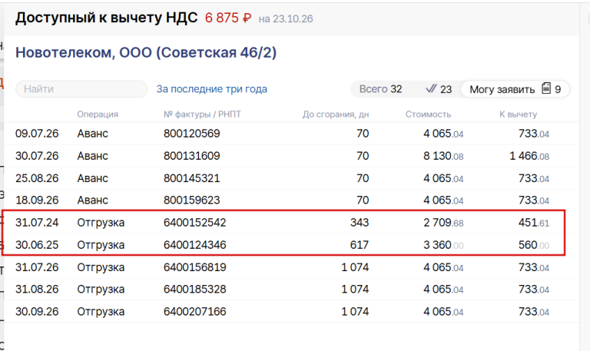Click the double-checkmark icon next to 23
The height and width of the screenshot is (351, 590).
click(431, 89)
